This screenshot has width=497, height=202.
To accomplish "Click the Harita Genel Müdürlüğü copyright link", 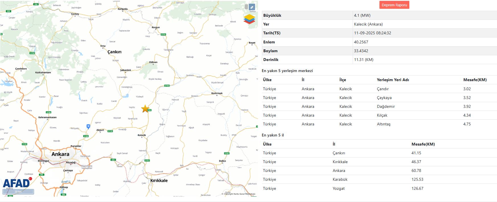I will tap(238, 194).
